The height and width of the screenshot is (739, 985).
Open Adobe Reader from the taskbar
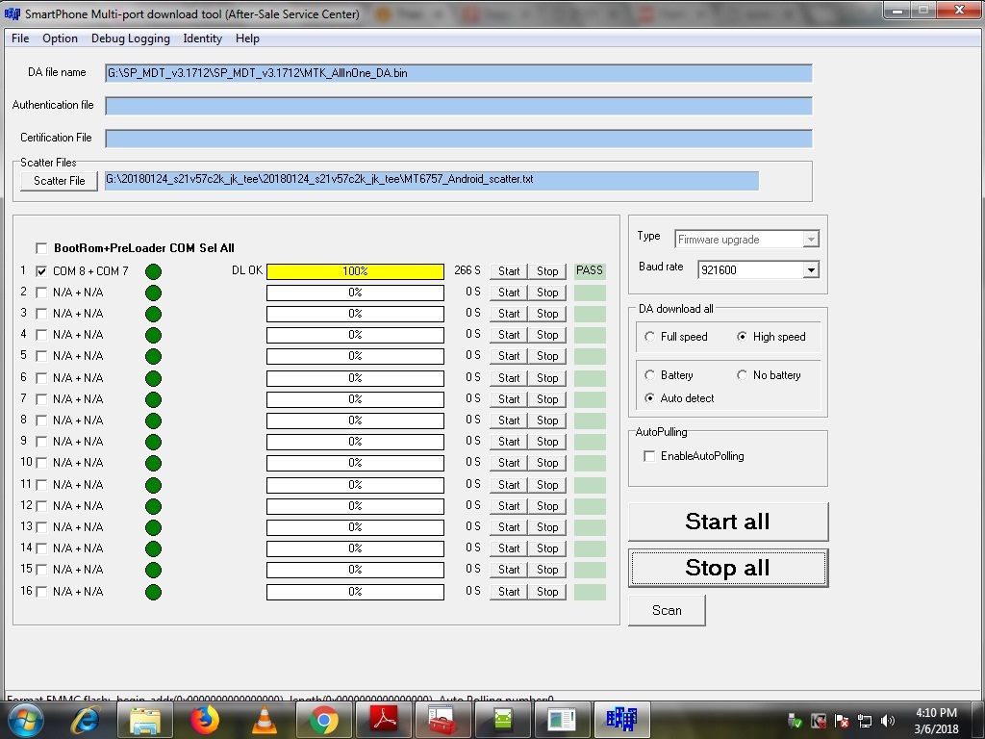(384, 719)
